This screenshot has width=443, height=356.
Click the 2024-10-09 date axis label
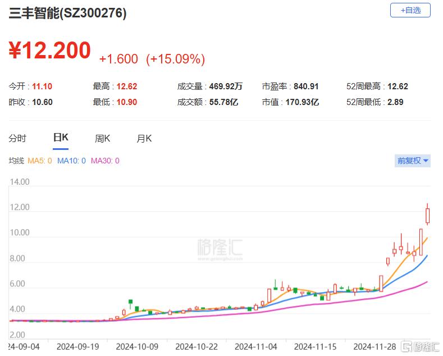point(137,346)
